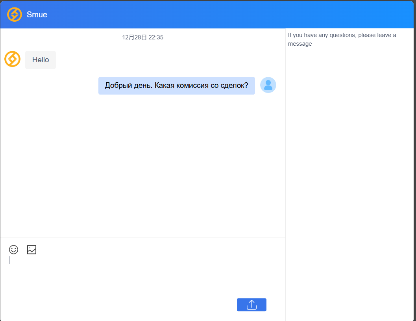
Task: Select the "Hello" message bubble
Action: 41,60
